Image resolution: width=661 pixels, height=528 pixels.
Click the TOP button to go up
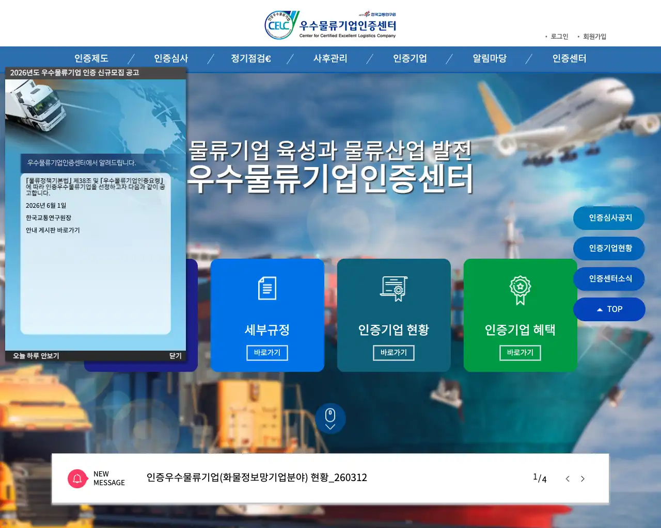609,309
